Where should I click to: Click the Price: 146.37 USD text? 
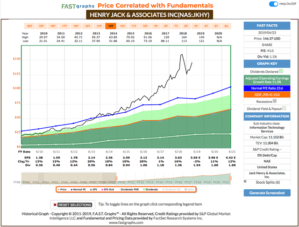click(267, 39)
